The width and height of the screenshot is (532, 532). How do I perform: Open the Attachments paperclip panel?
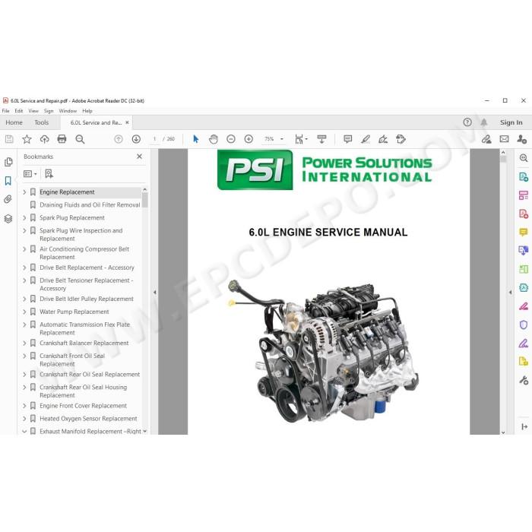8,199
